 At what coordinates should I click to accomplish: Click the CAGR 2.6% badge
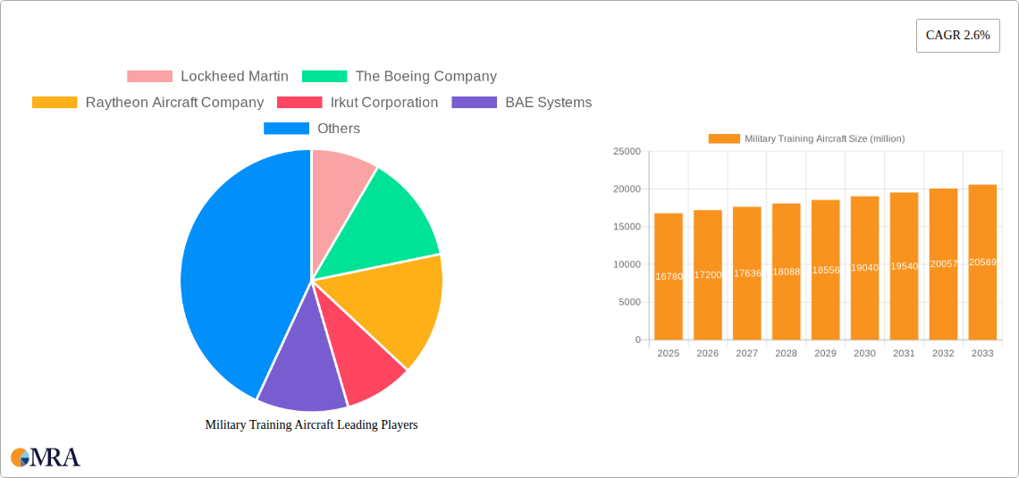[958, 36]
